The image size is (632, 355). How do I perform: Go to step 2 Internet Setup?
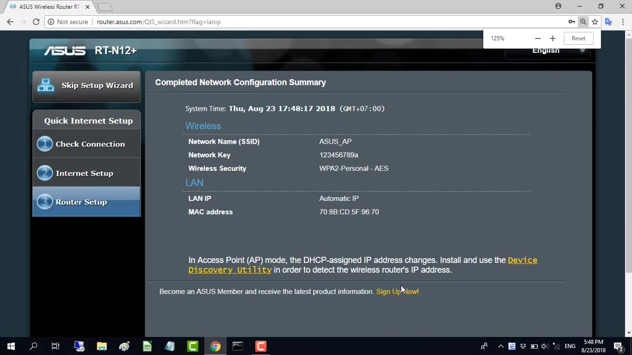pos(86,173)
